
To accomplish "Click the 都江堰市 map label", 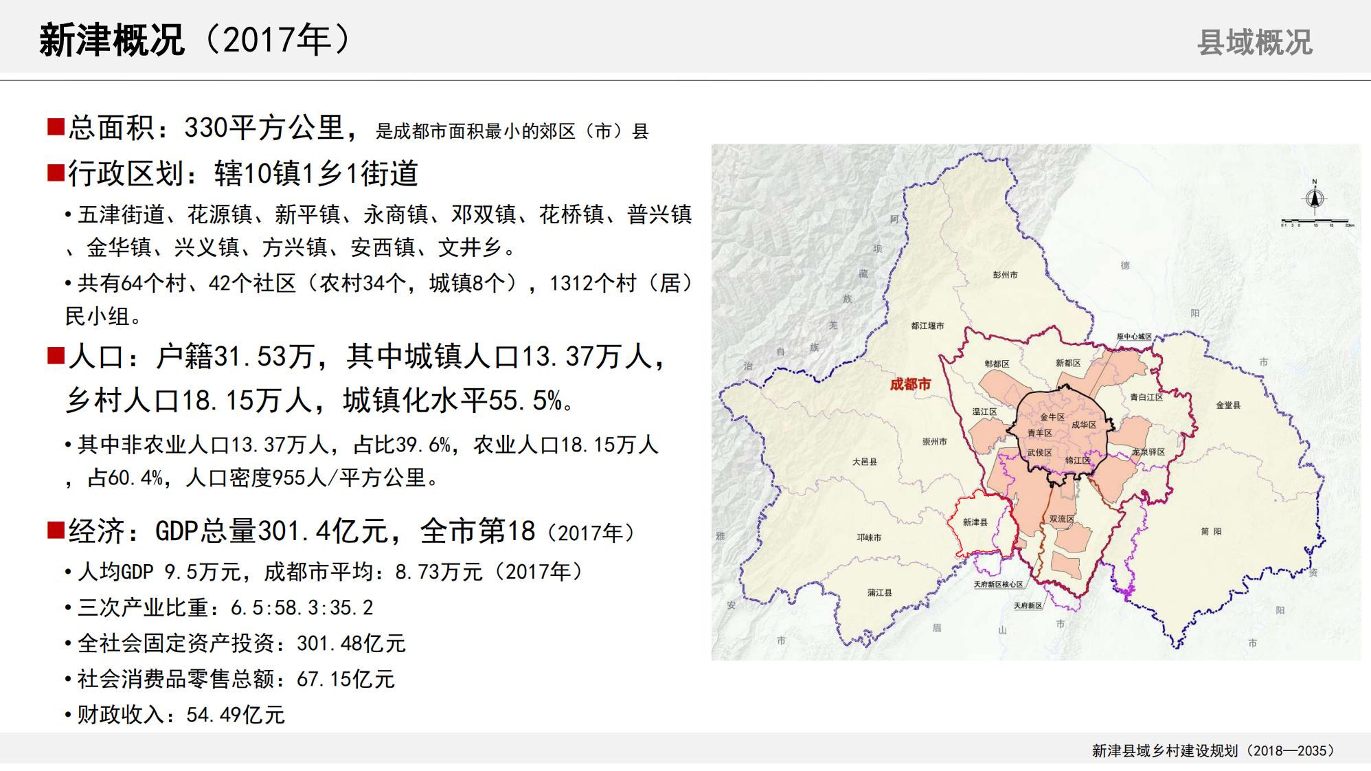I will (x=927, y=326).
